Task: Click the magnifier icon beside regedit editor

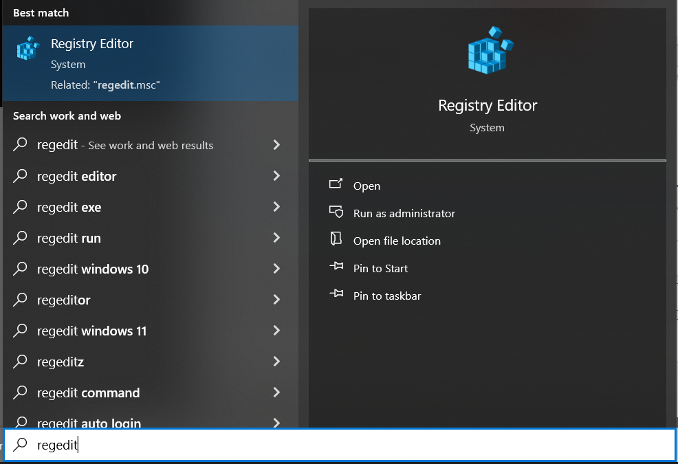Action: click(x=19, y=176)
